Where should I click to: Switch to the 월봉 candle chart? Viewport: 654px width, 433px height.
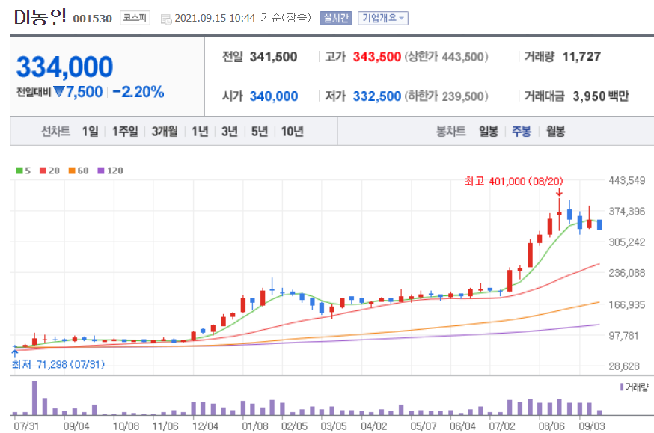[555, 132]
